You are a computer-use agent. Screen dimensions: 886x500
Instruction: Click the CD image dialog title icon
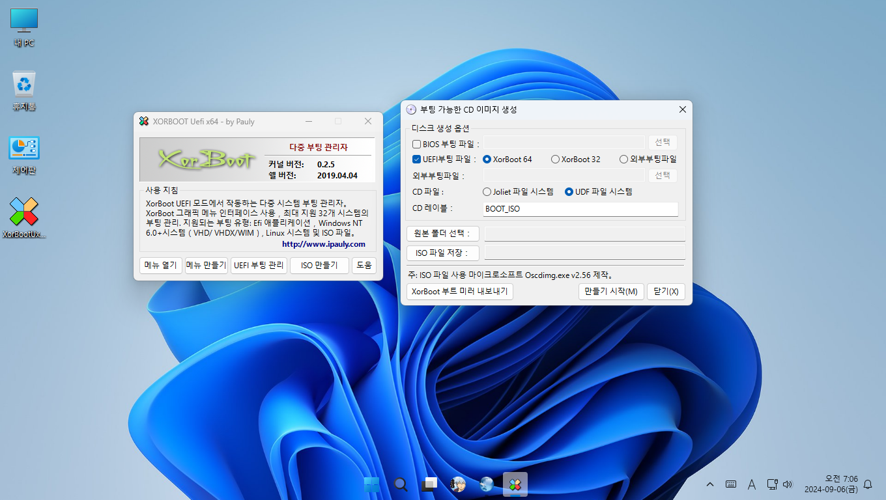411,109
